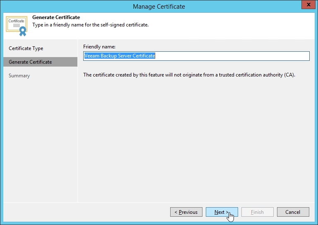Close the Manage Certificate dialog
The image size is (318, 225).
(x=308, y=5)
